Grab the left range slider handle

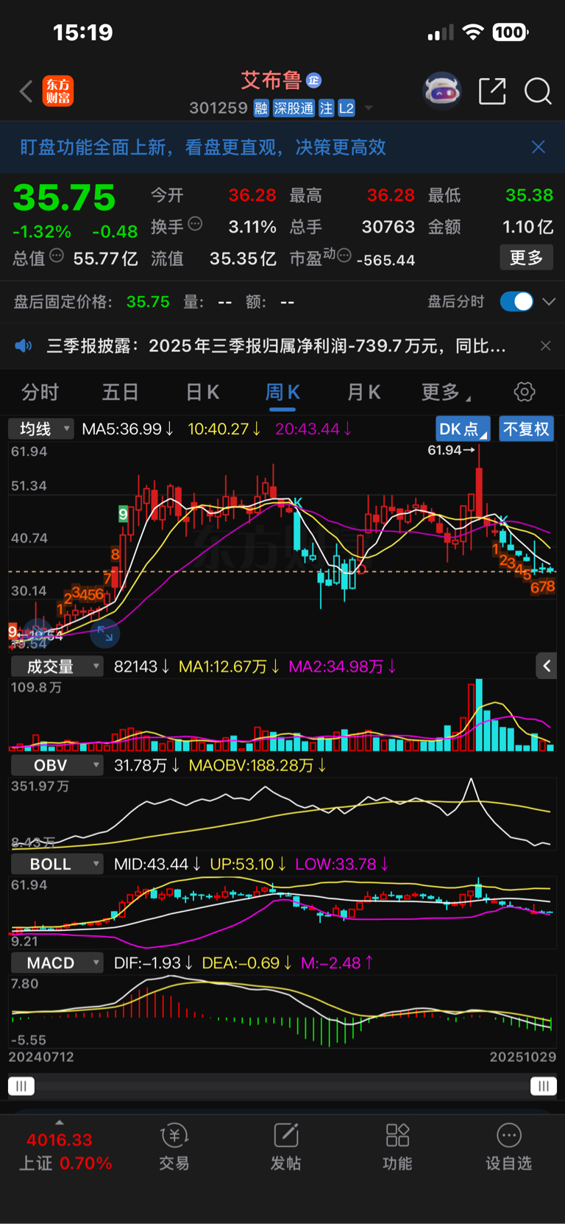21,1086
